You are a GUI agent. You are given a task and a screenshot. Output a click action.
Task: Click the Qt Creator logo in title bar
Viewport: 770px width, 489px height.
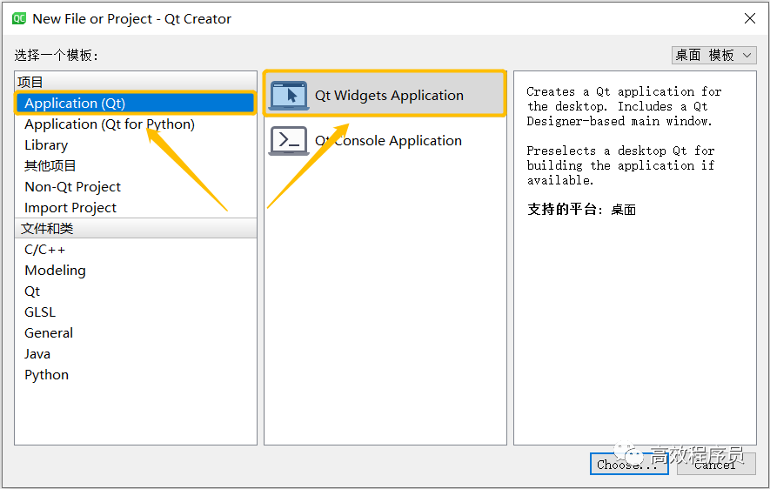click(19, 18)
